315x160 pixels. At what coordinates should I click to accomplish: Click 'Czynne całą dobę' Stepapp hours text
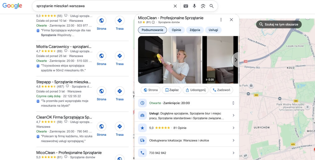(x=49, y=96)
